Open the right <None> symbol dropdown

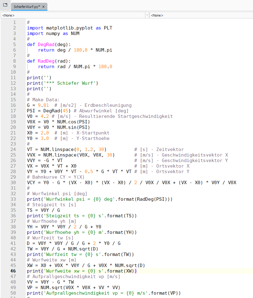(x=201, y=15)
